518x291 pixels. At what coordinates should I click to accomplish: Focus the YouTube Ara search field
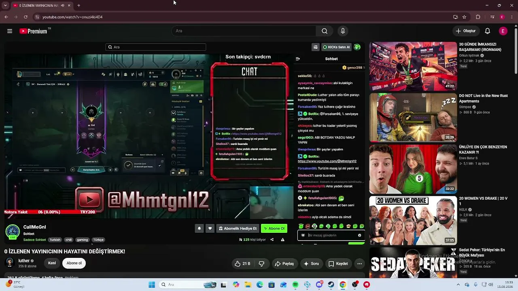(x=244, y=31)
